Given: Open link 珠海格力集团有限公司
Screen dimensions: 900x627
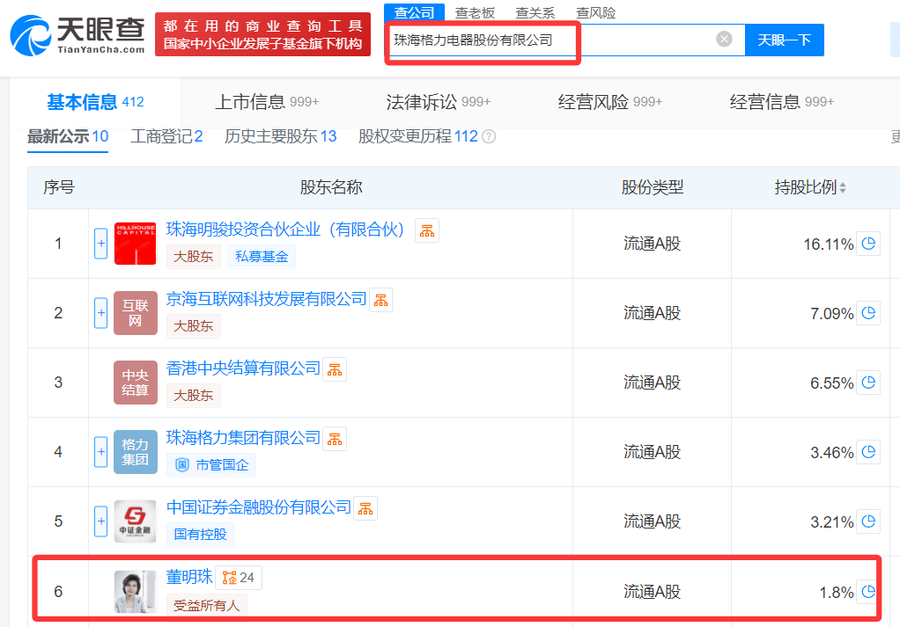Looking at the screenshot, I should [x=243, y=438].
